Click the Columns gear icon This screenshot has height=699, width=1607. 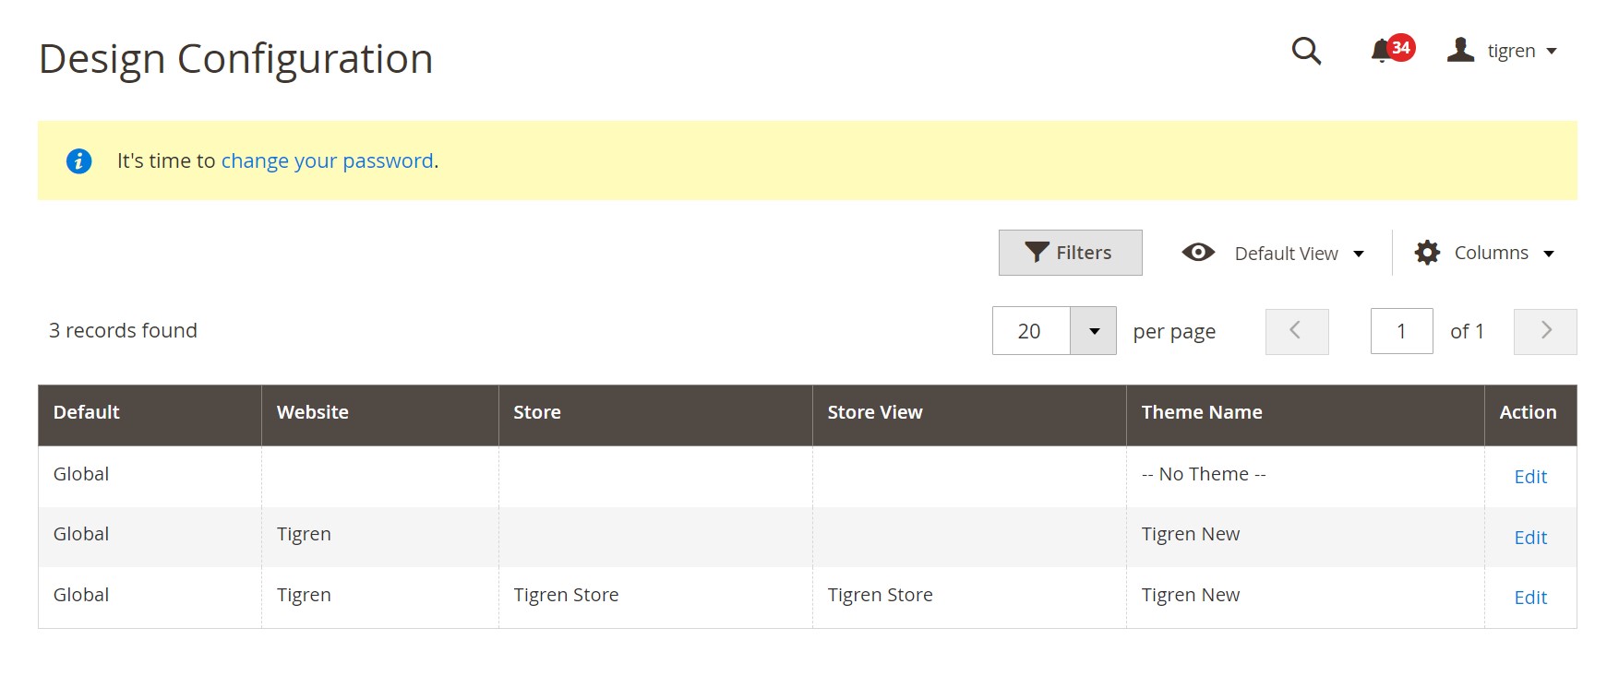1427,253
